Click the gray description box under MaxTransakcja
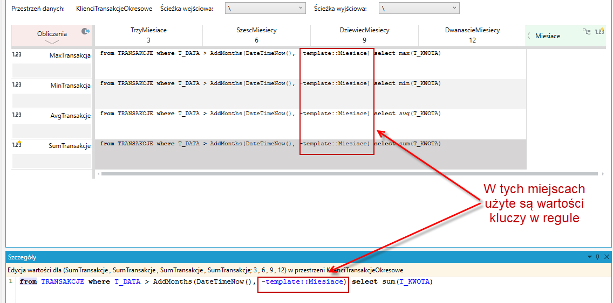613x303 pixels. click(52, 71)
